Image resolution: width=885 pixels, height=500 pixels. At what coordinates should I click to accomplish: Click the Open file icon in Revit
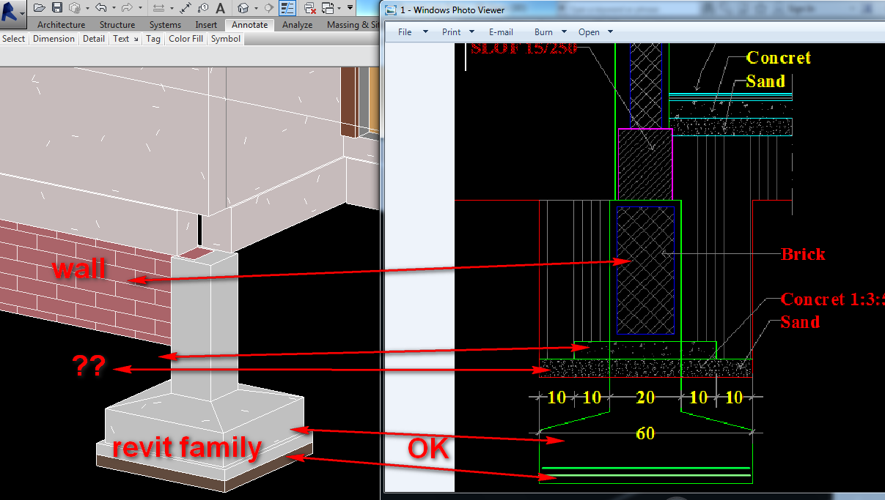click(39, 7)
